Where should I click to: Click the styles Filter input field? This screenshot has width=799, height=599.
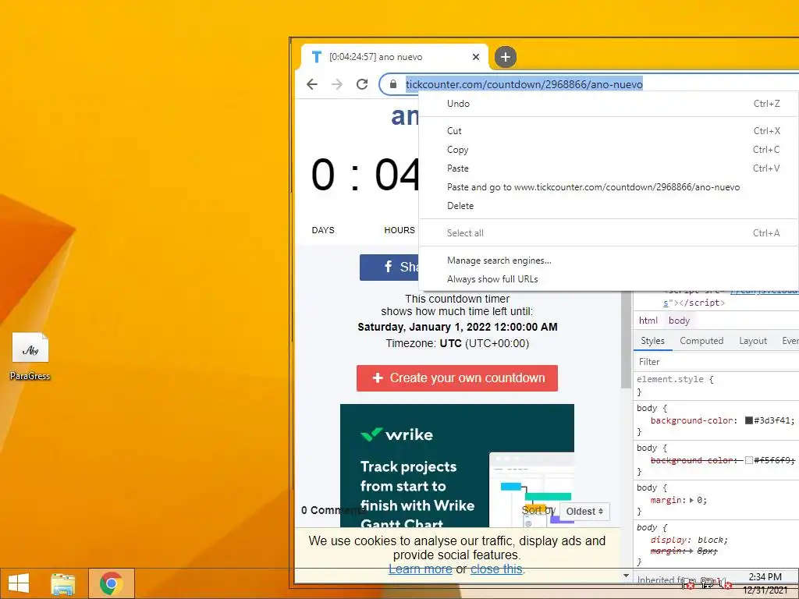pos(716,362)
